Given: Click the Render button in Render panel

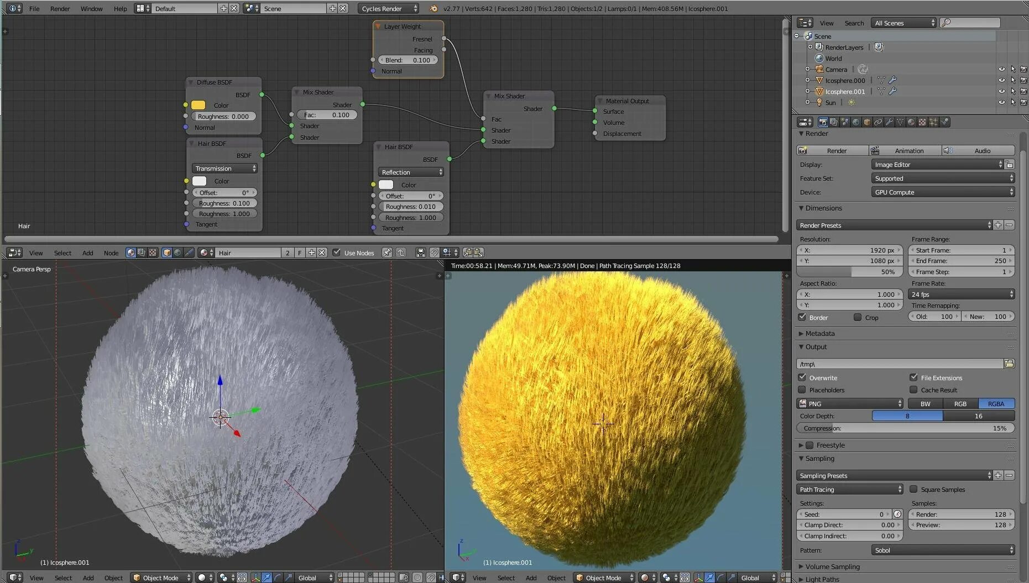Looking at the screenshot, I should pos(832,150).
